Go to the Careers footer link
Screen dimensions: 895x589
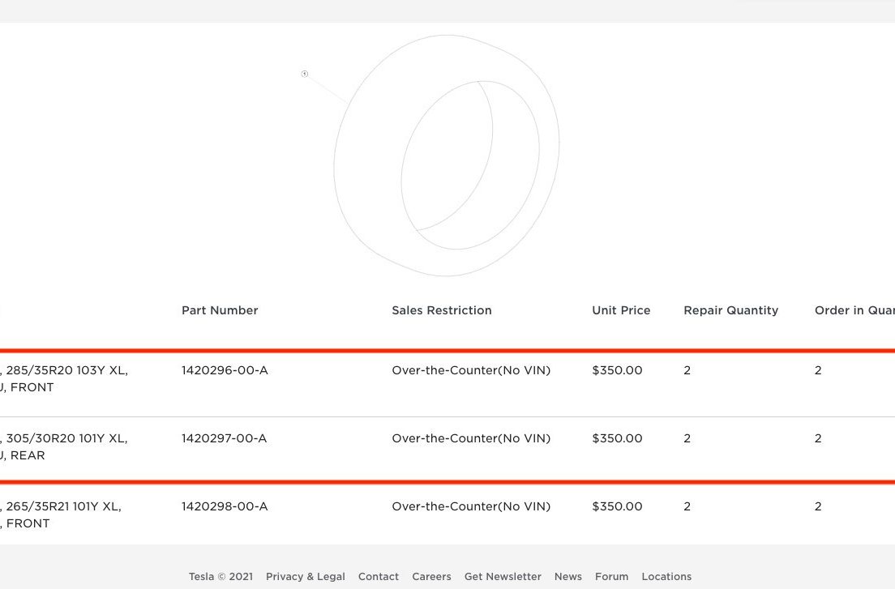coord(431,577)
